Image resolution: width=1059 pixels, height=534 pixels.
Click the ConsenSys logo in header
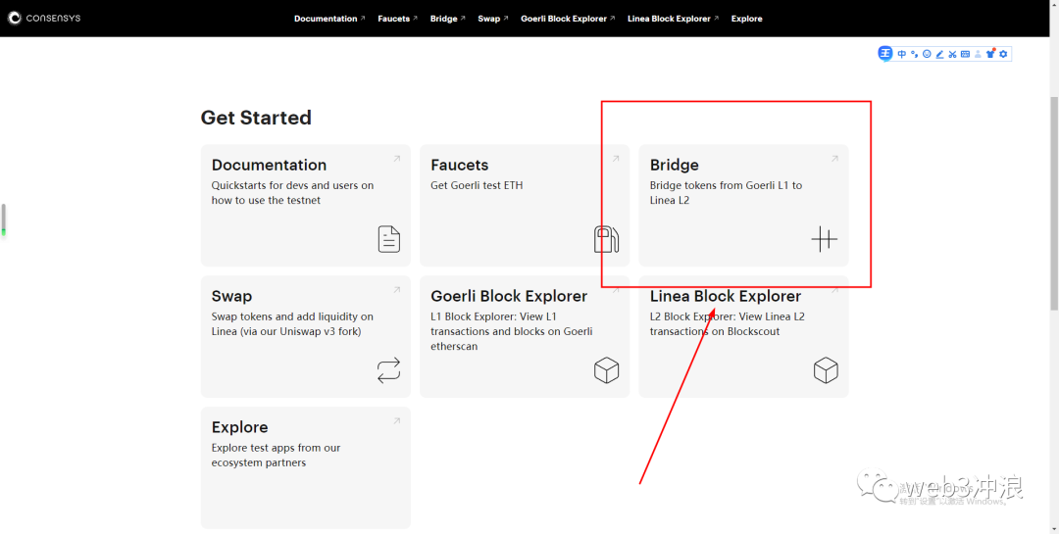(x=44, y=19)
